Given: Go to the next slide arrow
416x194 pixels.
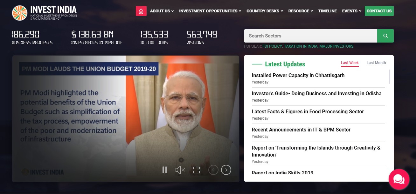Looking at the screenshot, I should click(x=226, y=170).
